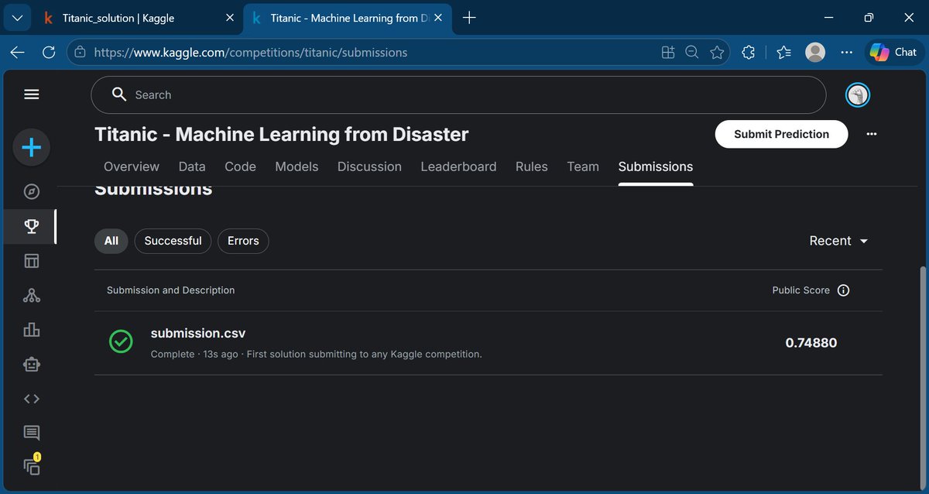Go to the Overview tab
Image resolution: width=929 pixels, height=494 pixels.
[132, 166]
